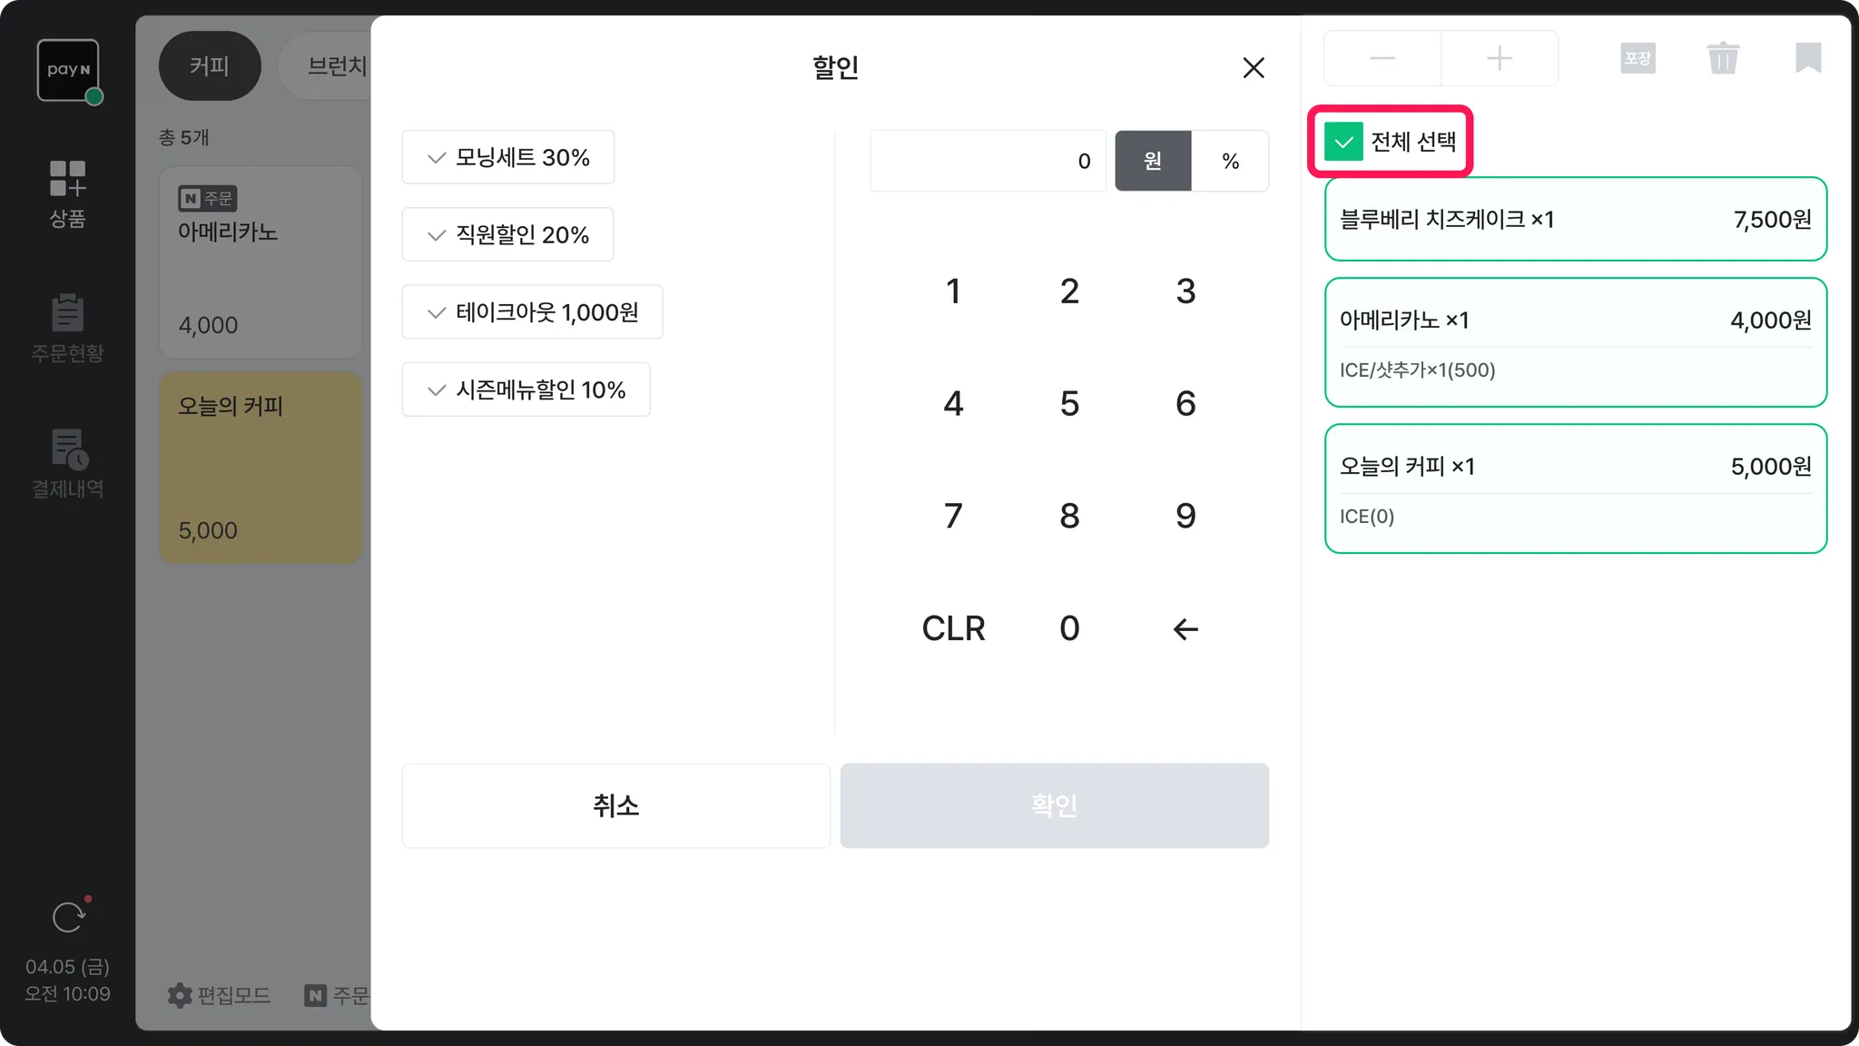Click the 취소 cancel button
This screenshot has width=1859, height=1046.
[615, 805]
